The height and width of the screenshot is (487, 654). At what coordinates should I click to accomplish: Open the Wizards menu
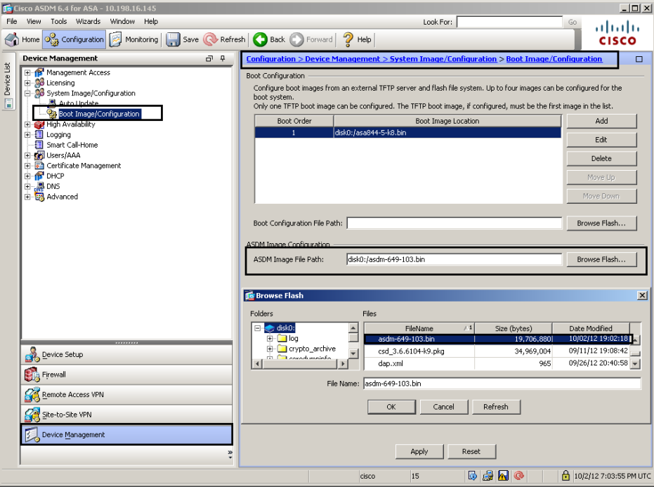tap(88, 21)
